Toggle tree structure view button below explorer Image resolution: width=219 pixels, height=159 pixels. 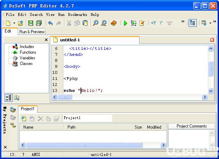[9, 98]
